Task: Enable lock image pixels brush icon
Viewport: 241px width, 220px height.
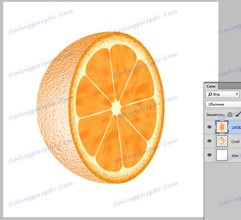Action: [x=238, y=114]
